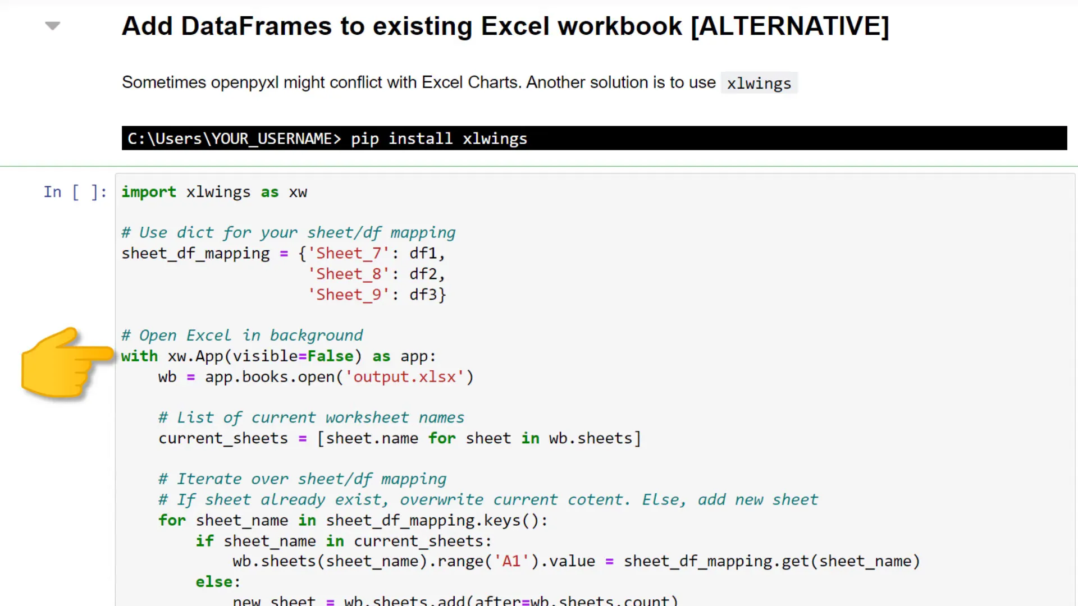
Task: Click the comment '# Iterate over sheet/df mapping'
Action: tap(302, 479)
